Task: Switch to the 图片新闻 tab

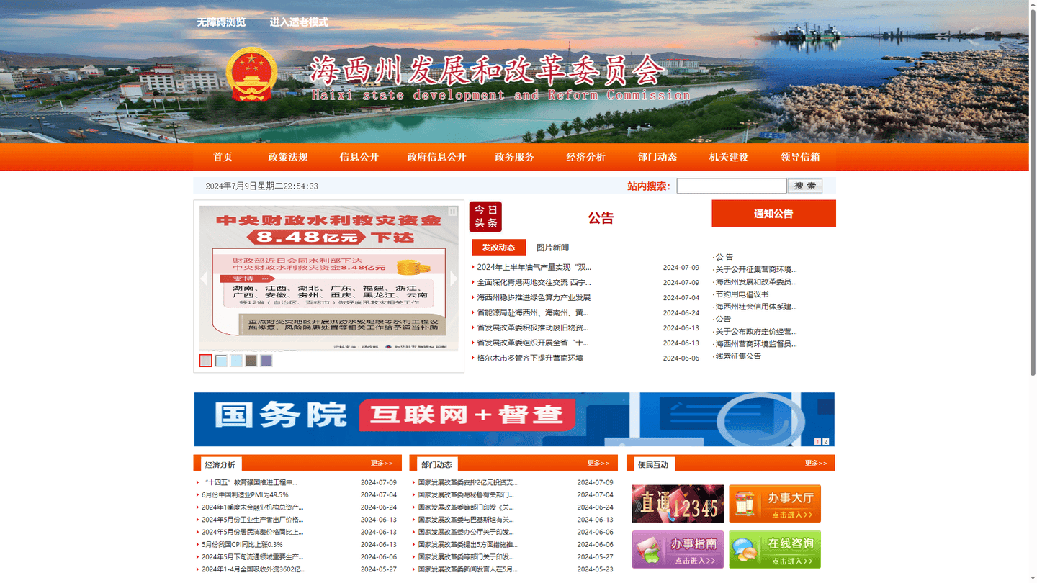Action: [x=552, y=248]
